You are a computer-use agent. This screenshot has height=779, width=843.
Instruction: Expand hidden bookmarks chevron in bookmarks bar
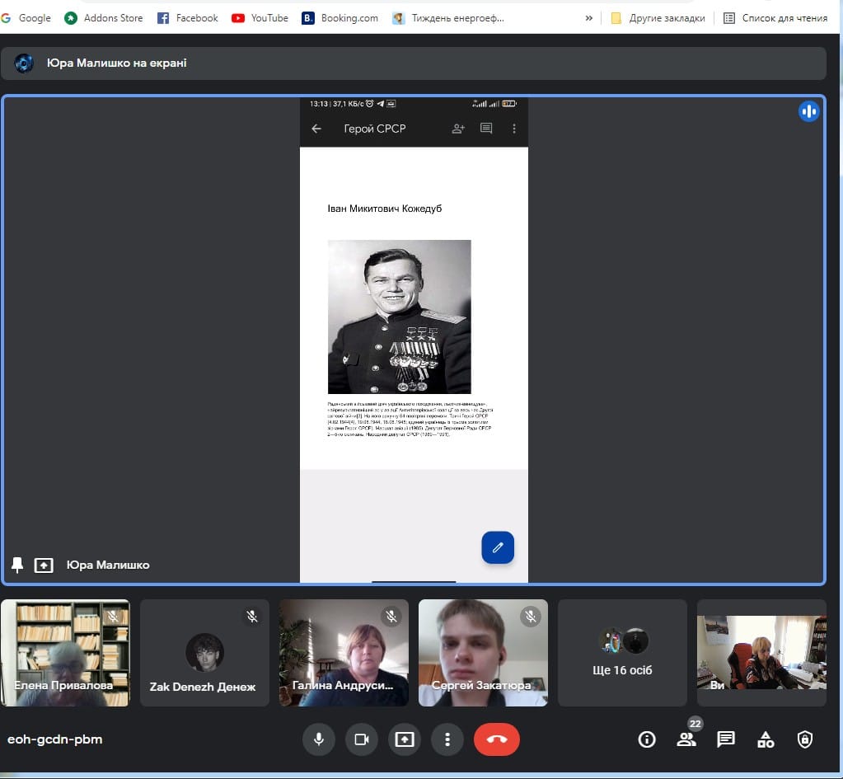(x=588, y=17)
